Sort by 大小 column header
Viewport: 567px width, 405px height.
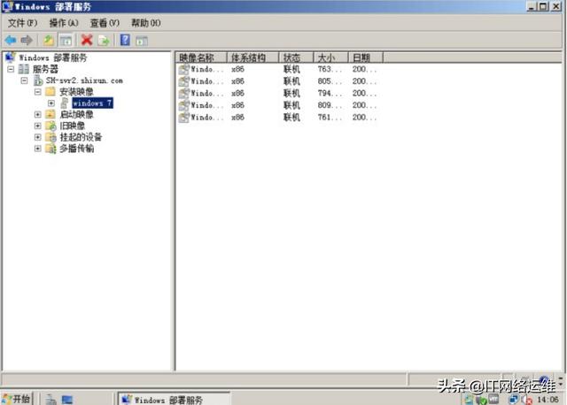point(330,57)
